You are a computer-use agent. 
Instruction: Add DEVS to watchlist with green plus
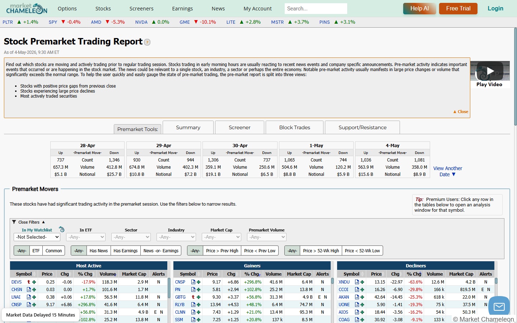(34, 282)
